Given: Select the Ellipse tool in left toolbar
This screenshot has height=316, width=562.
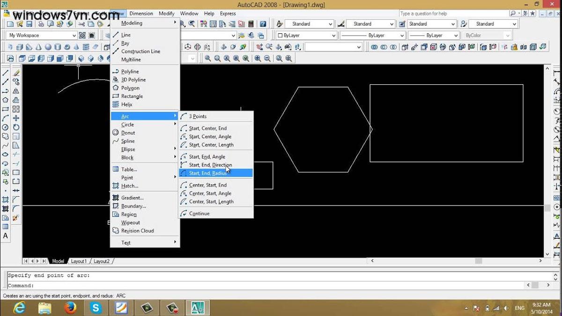Looking at the screenshot, I should [x=6, y=154].
